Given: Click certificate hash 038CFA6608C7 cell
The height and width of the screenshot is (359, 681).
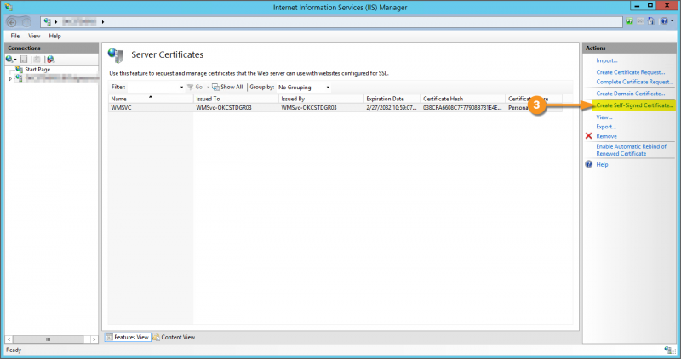Looking at the screenshot, I should [462, 108].
